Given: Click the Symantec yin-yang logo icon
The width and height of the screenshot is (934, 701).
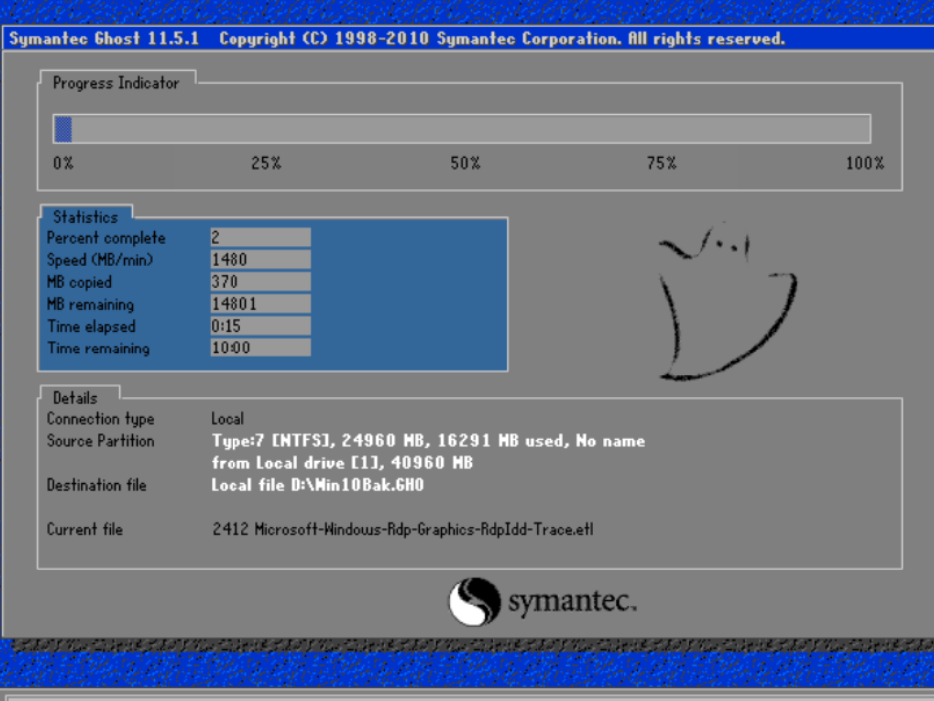Looking at the screenshot, I should 474,602.
